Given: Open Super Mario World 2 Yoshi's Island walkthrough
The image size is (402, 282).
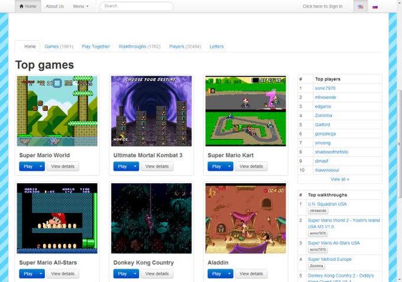Looking at the screenshot, I should (x=343, y=223).
